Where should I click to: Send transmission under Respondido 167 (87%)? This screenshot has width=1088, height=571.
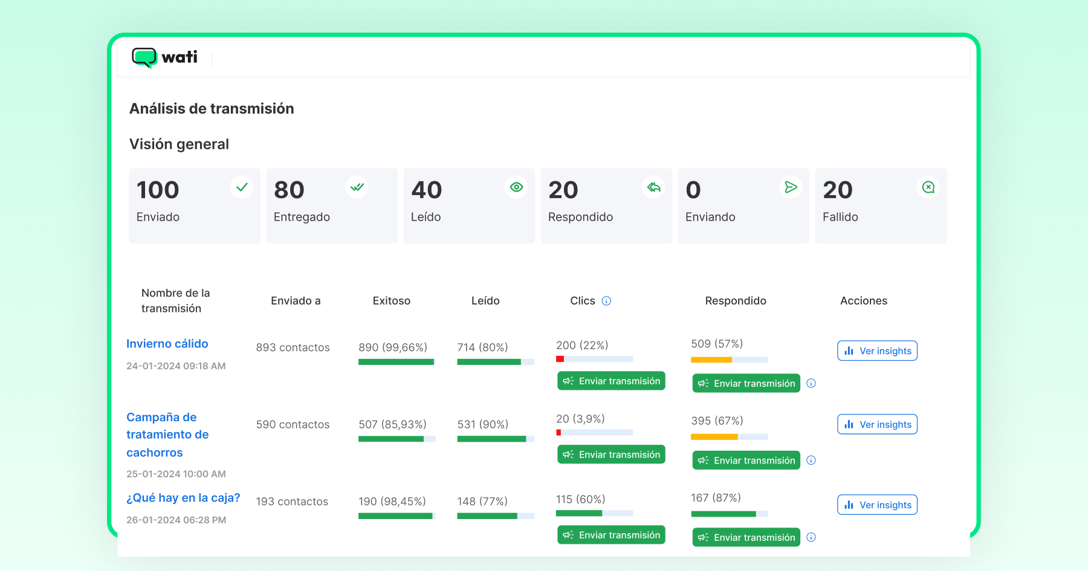coord(746,537)
